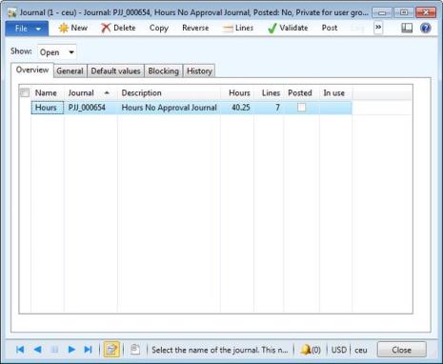
Task: Click Hours No Approval Journal description
Action: tap(169, 108)
